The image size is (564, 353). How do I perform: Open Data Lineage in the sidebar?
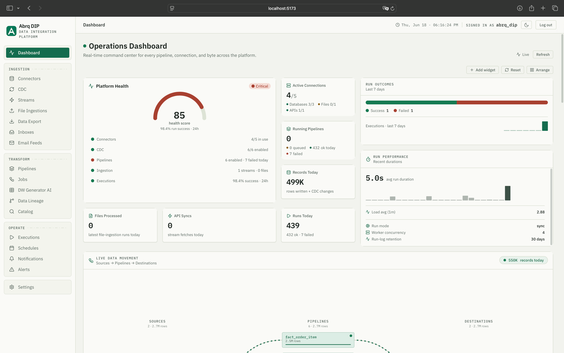pos(38,201)
